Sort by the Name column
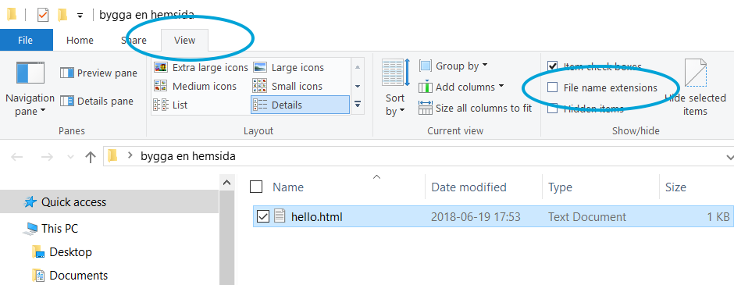Viewport: 734px width, 285px height. coord(288,187)
